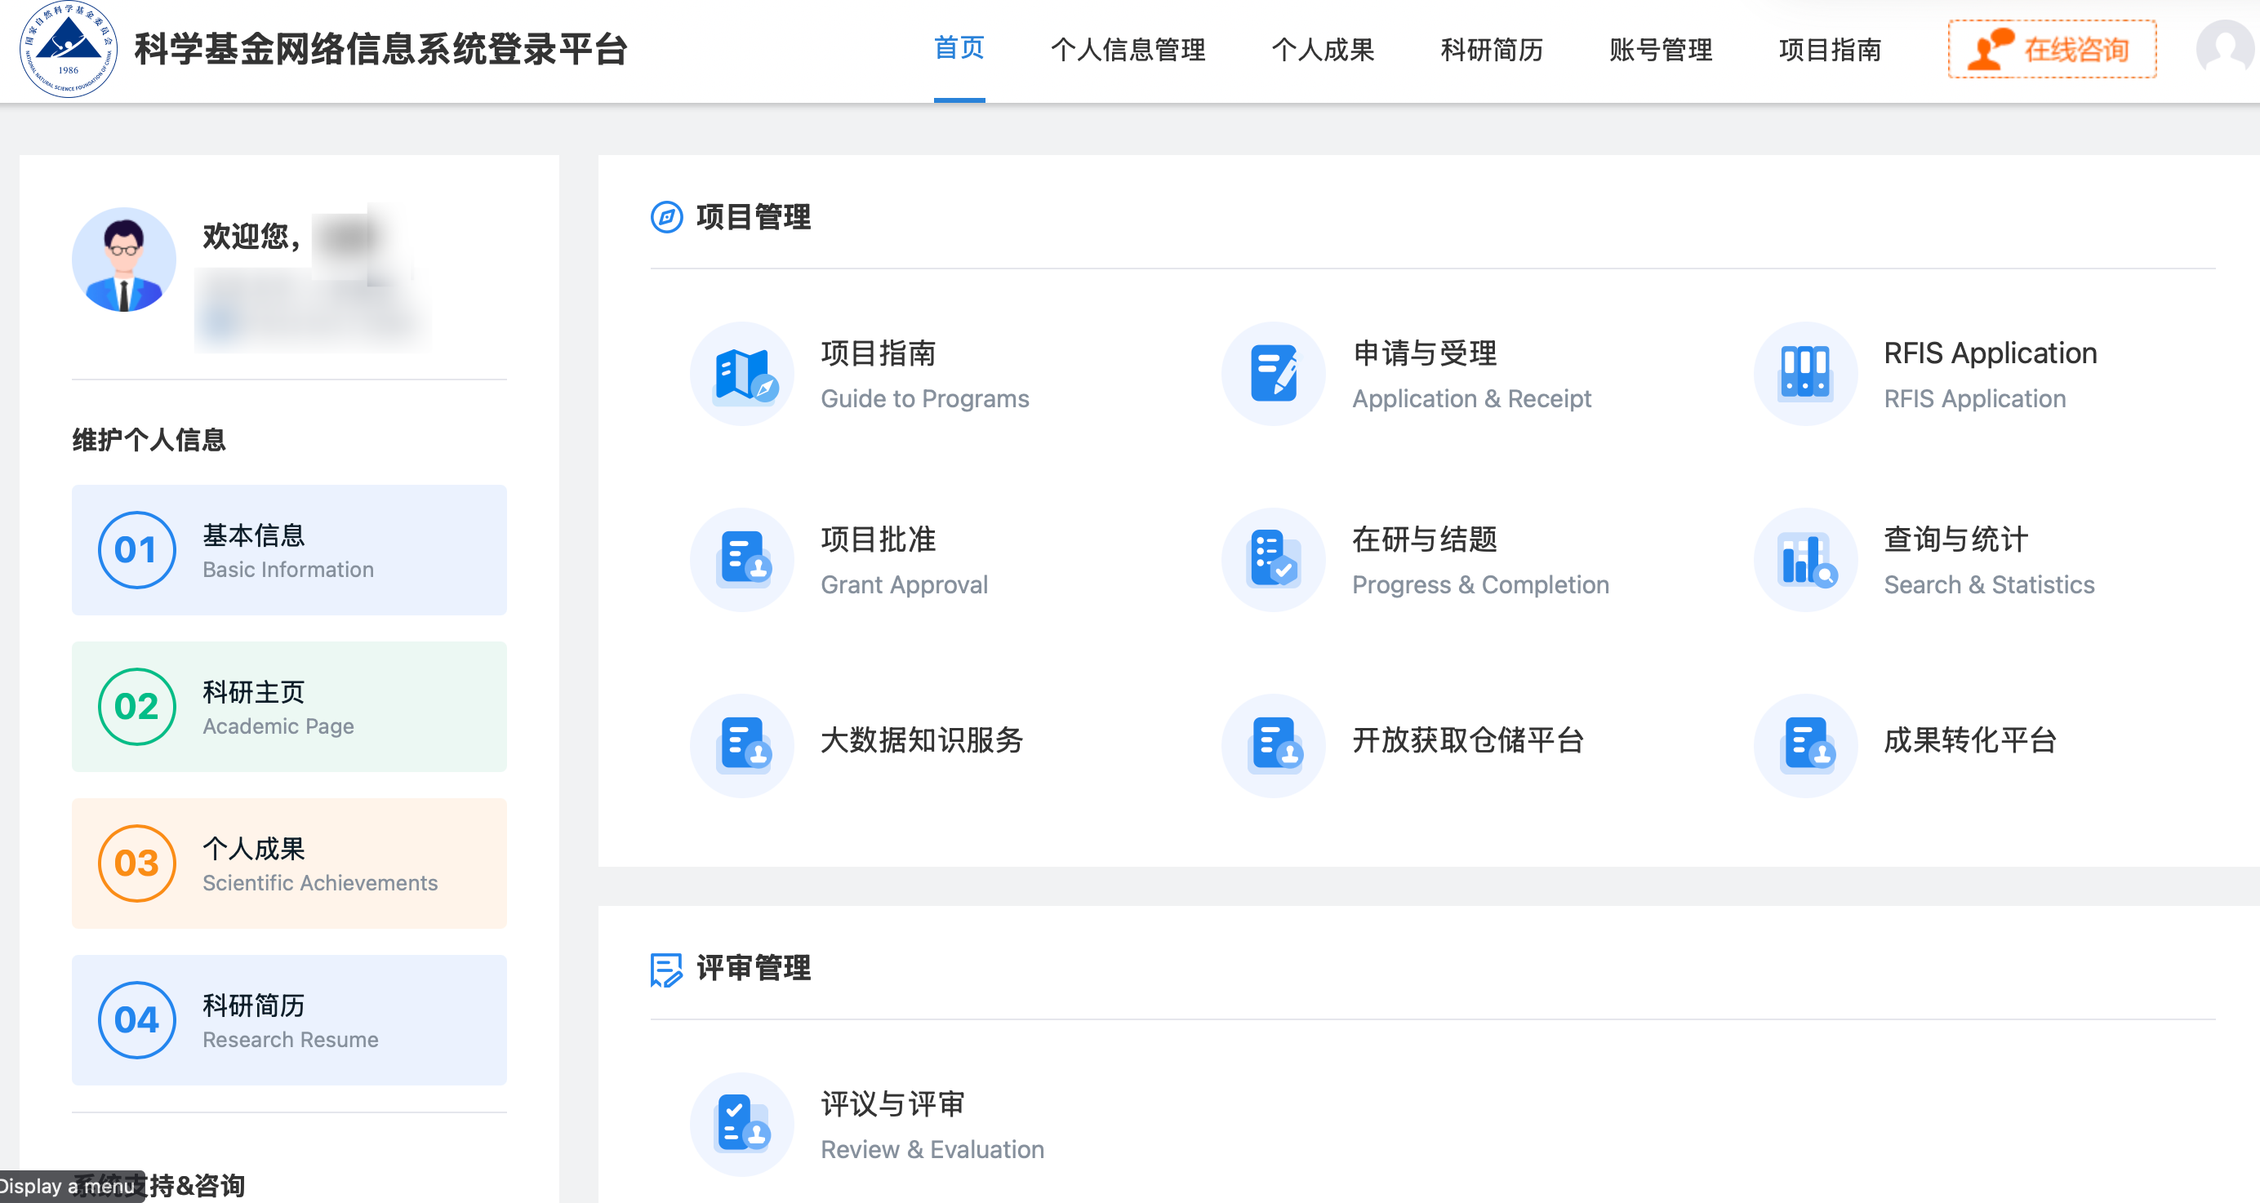
Task: Click the Application & Receipt pencil icon
Action: click(x=1274, y=375)
